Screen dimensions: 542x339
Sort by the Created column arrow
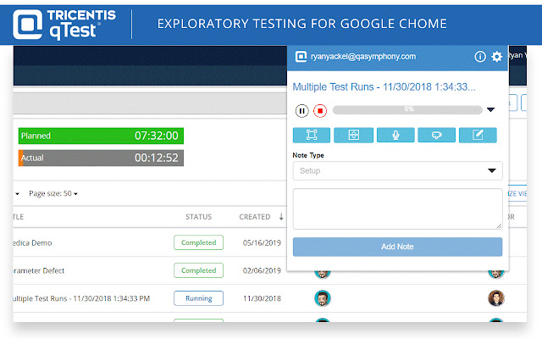(x=281, y=217)
